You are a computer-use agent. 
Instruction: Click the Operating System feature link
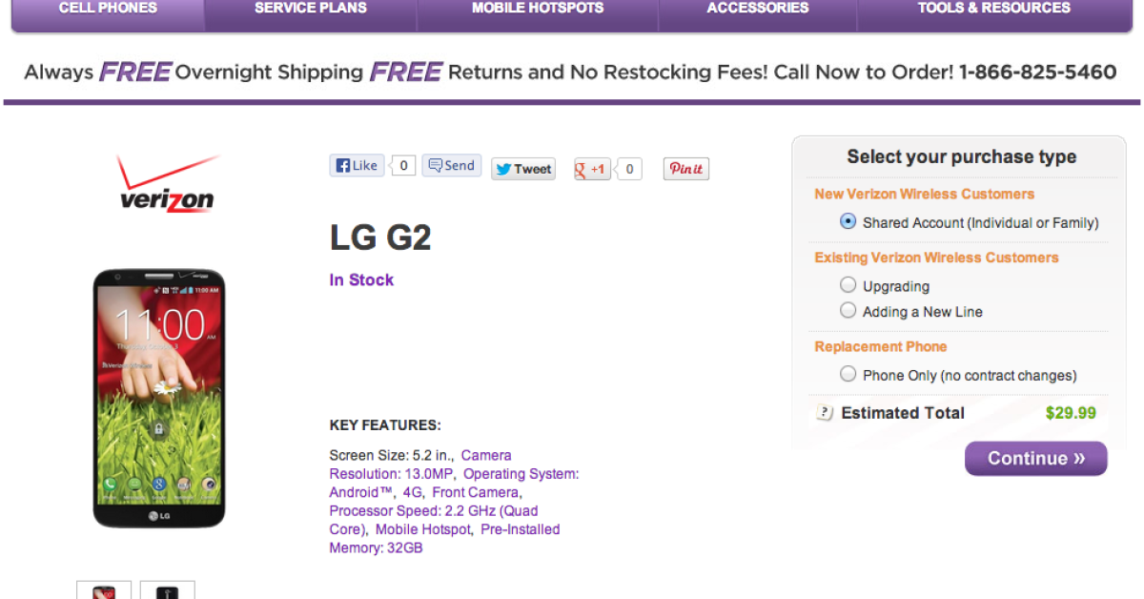point(521,474)
